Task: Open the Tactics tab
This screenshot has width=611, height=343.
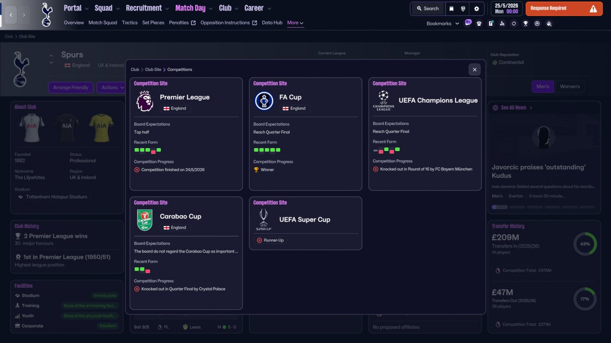Action: tap(130, 23)
